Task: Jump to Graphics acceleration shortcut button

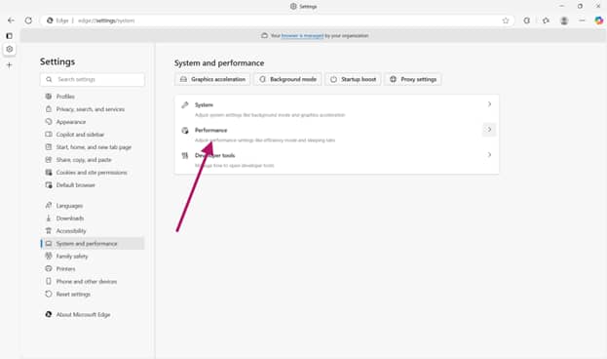Action: click(212, 79)
